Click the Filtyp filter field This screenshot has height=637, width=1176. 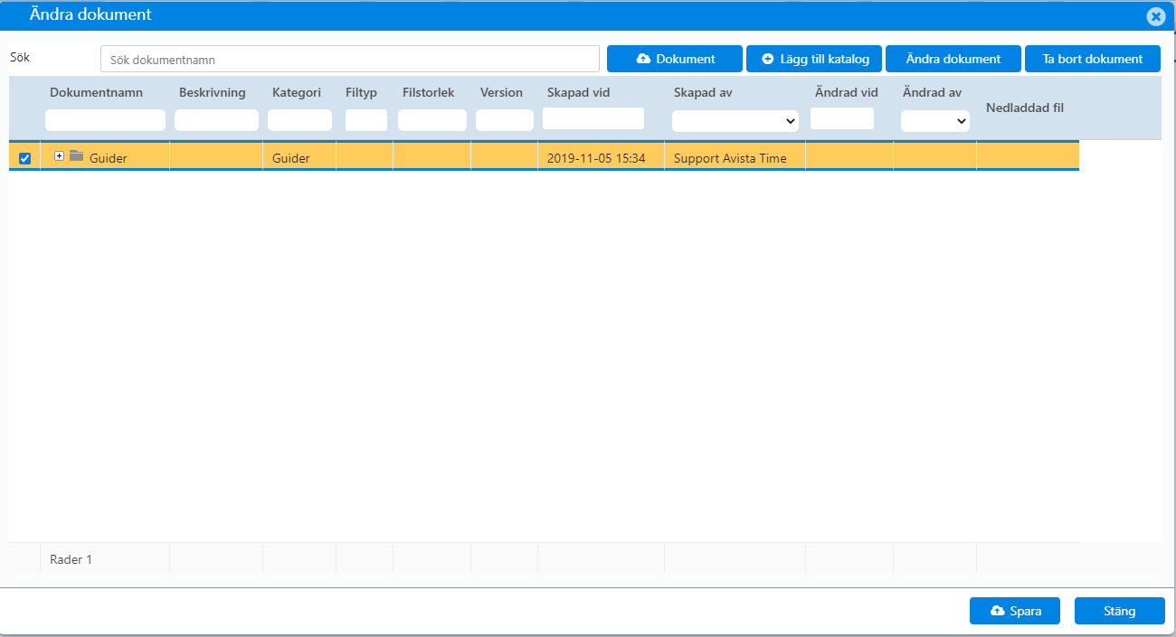click(366, 120)
